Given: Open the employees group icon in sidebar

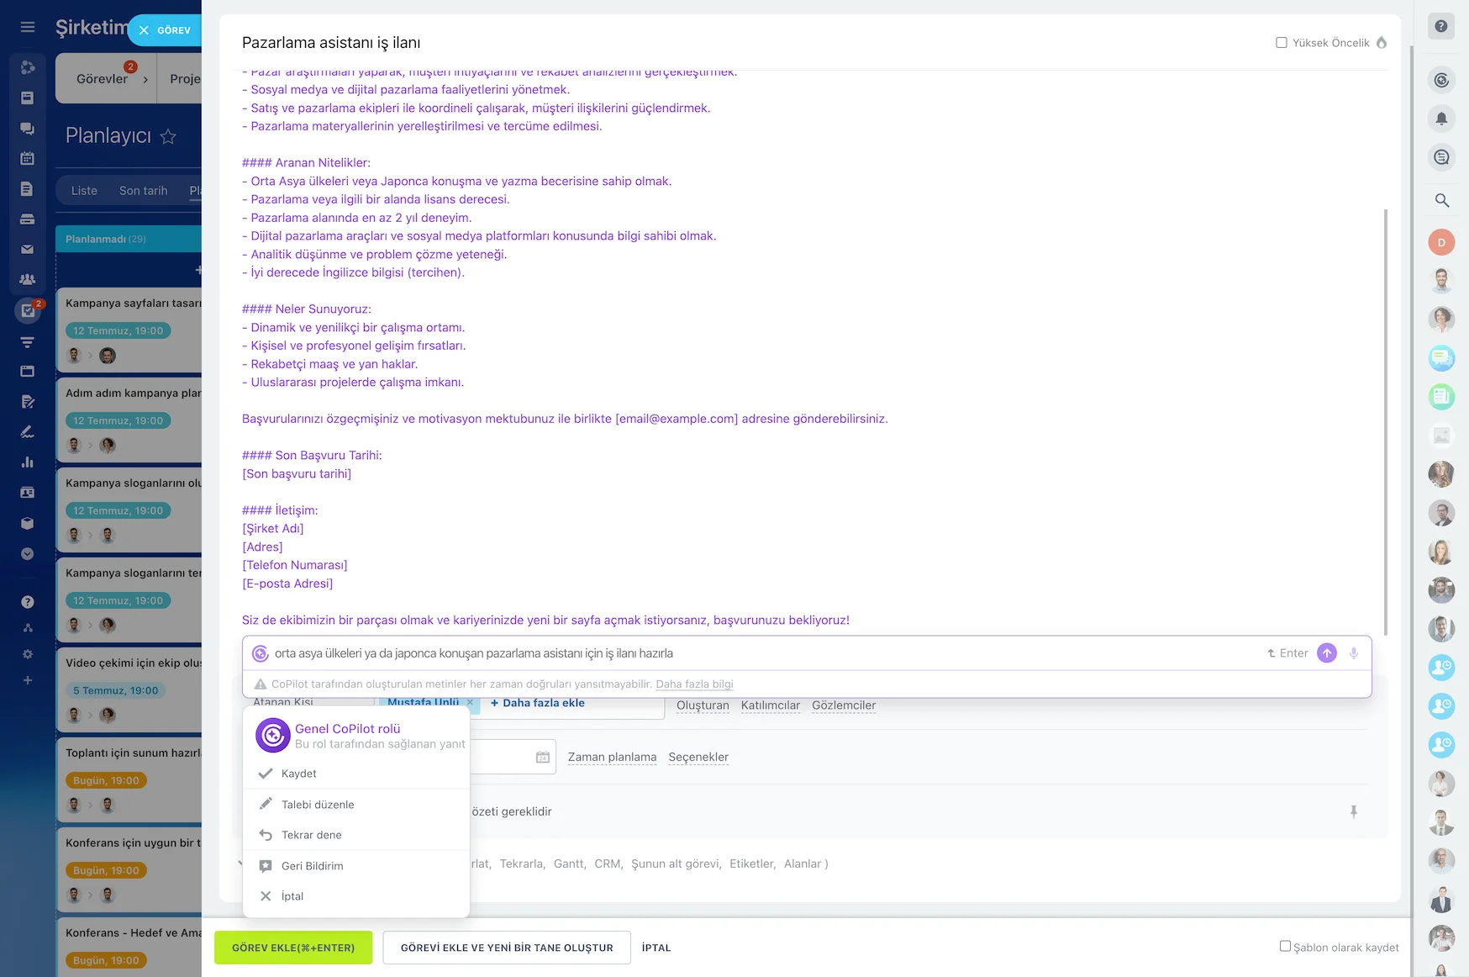Looking at the screenshot, I should pyautogui.click(x=28, y=280).
